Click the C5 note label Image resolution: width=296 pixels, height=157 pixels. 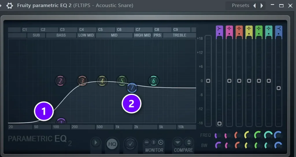click(x=100, y=30)
